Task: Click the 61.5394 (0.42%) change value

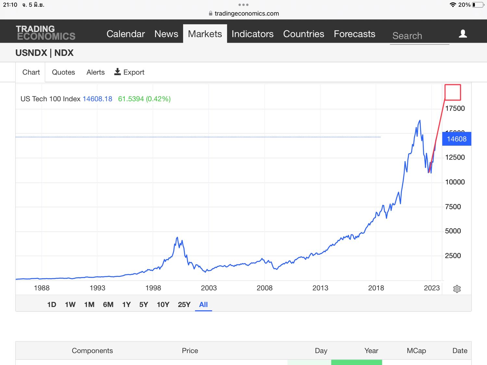Action: tap(144, 99)
